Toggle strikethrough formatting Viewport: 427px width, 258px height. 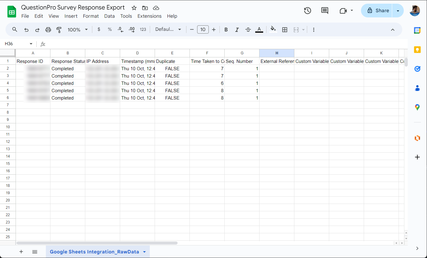click(248, 30)
